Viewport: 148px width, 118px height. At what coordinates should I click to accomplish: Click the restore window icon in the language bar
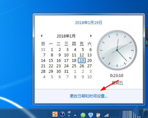(69, 112)
